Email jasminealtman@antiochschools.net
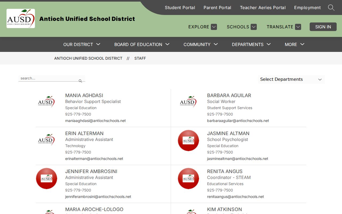Viewport: 342px width, 214px height. tap(238, 159)
